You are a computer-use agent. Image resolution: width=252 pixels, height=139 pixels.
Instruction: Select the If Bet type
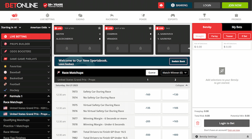tap(244, 36)
